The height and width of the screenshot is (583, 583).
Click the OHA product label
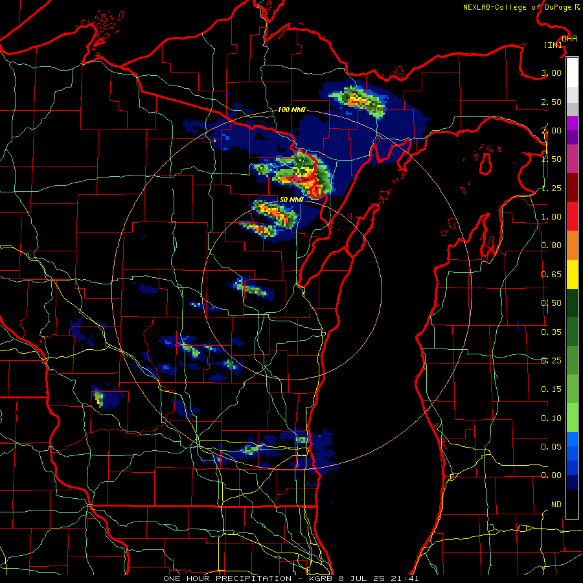click(569, 39)
